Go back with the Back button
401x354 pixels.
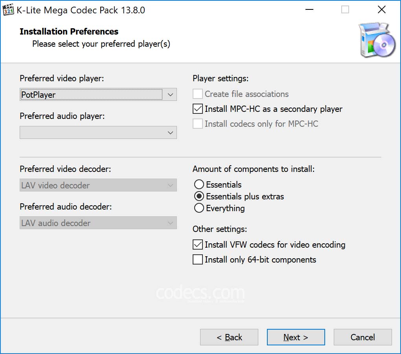point(229,337)
